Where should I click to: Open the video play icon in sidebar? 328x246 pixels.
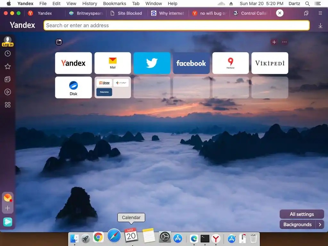8,92
